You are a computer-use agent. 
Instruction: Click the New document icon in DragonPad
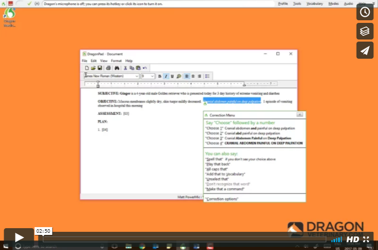coord(87,68)
